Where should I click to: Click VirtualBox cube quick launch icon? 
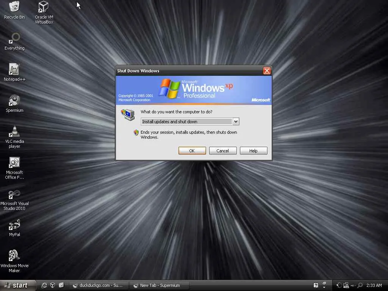(52, 285)
